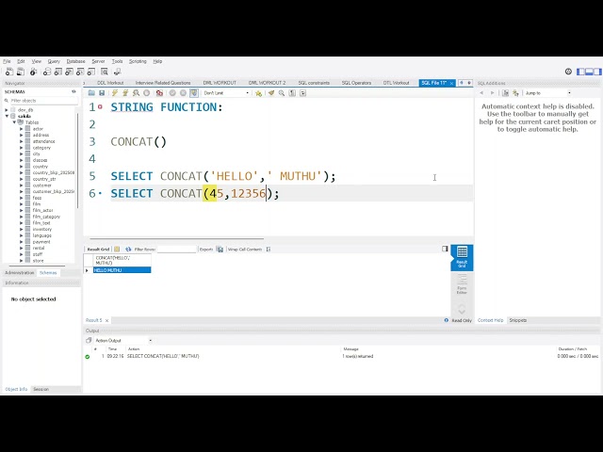Open the File menu
Screen dimensions: 603x452
[x=7, y=61]
